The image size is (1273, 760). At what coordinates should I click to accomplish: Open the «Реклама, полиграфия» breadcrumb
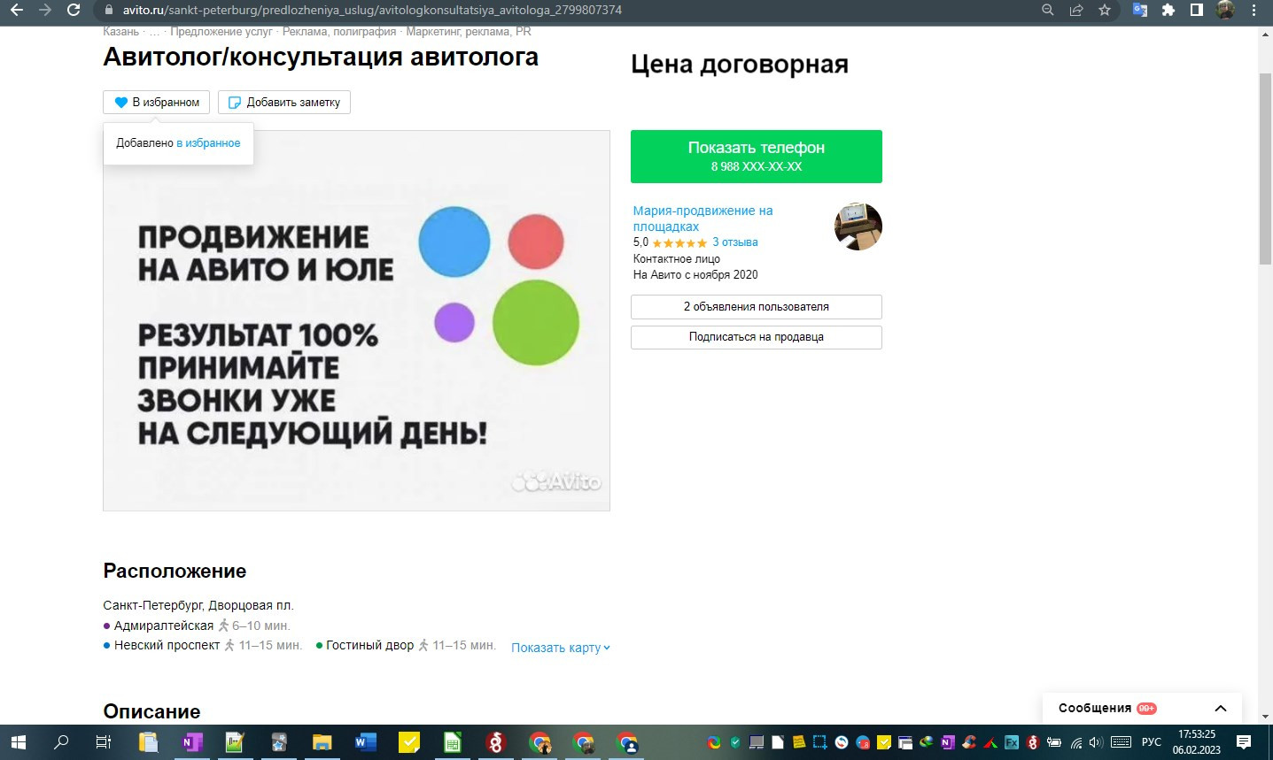(x=339, y=31)
